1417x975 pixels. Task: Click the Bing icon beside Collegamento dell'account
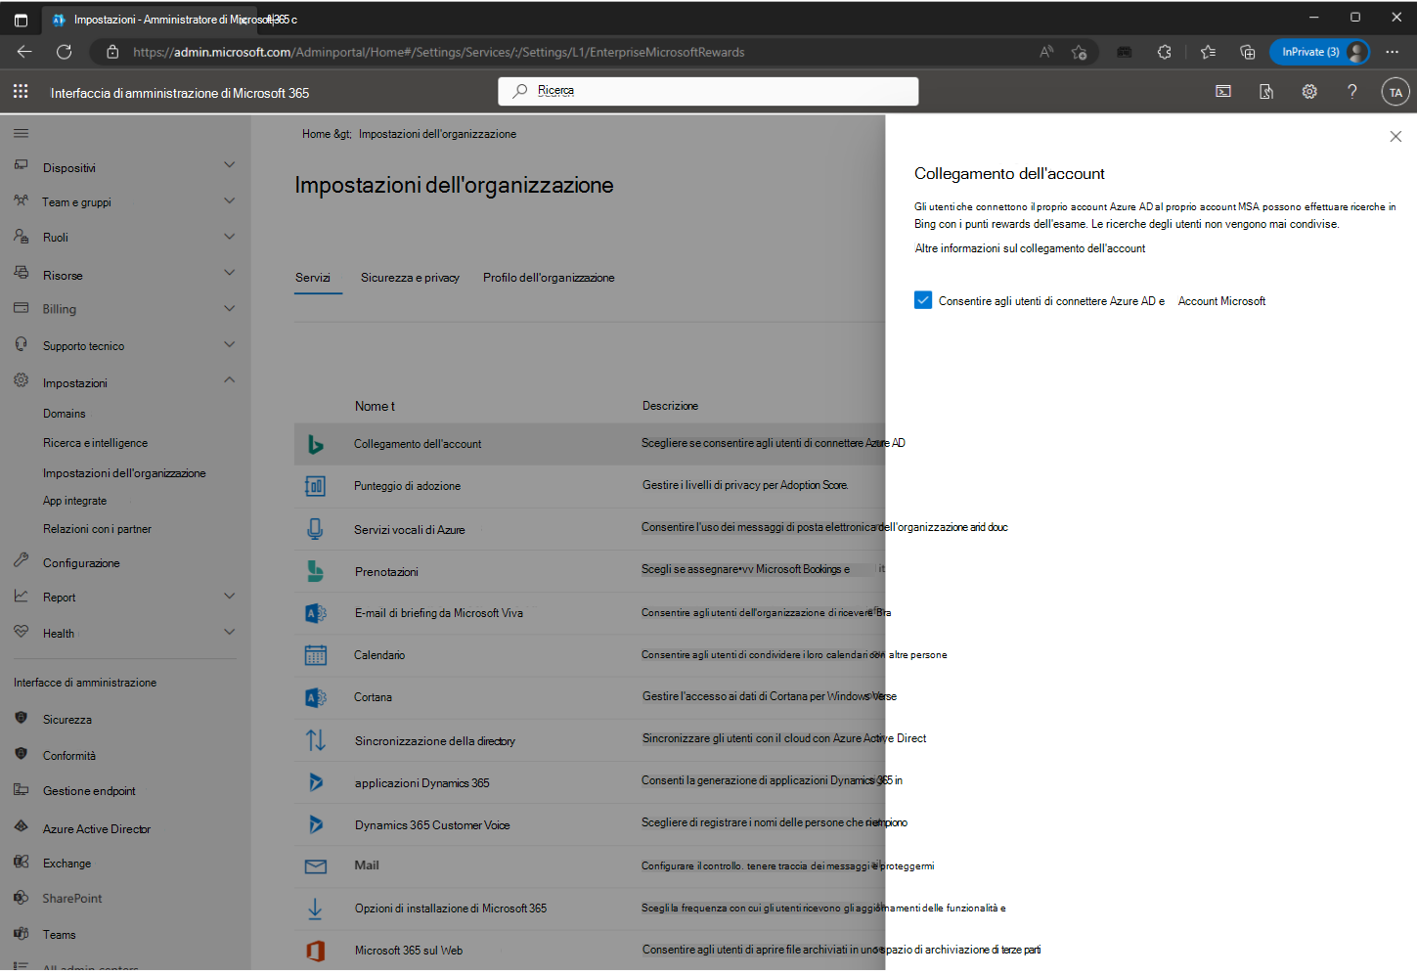[x=315, y=444]
